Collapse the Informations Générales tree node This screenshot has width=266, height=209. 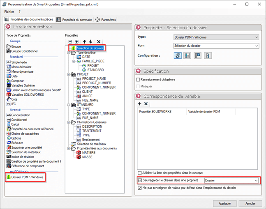pos(69,122)
